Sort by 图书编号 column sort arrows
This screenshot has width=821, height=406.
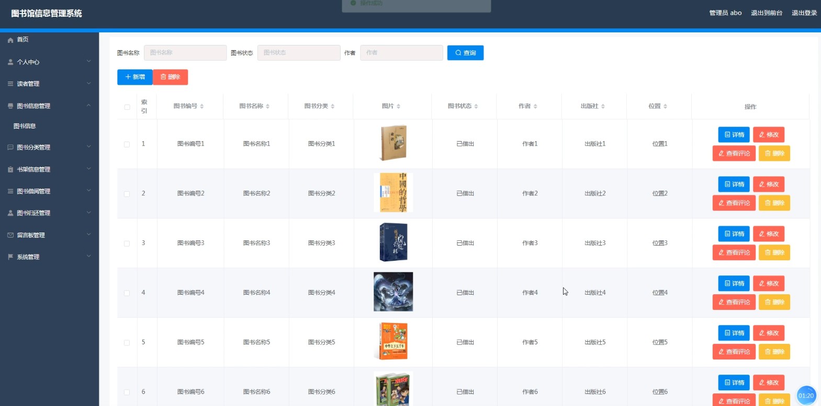tap(202, 106)
